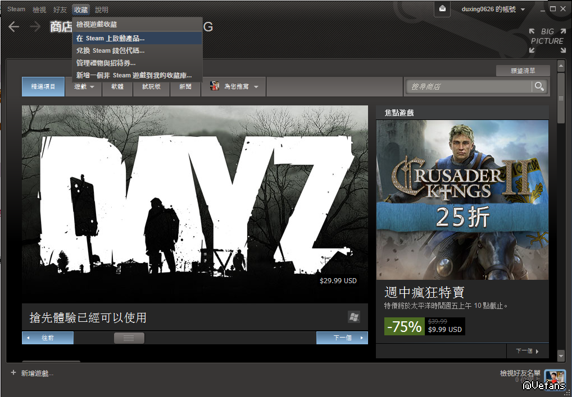Click the 往前 carousel button
Screen dimensions: 572x397
pyautogui.click(x=48, y=338)
